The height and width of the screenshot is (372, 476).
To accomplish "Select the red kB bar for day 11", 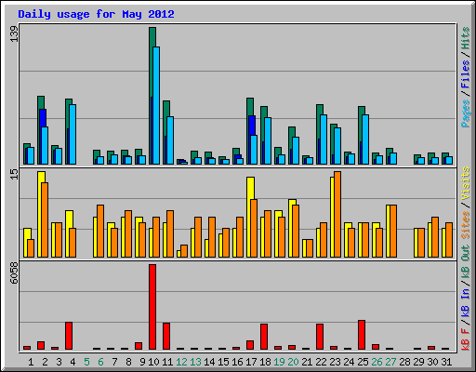I will point(166,336).
